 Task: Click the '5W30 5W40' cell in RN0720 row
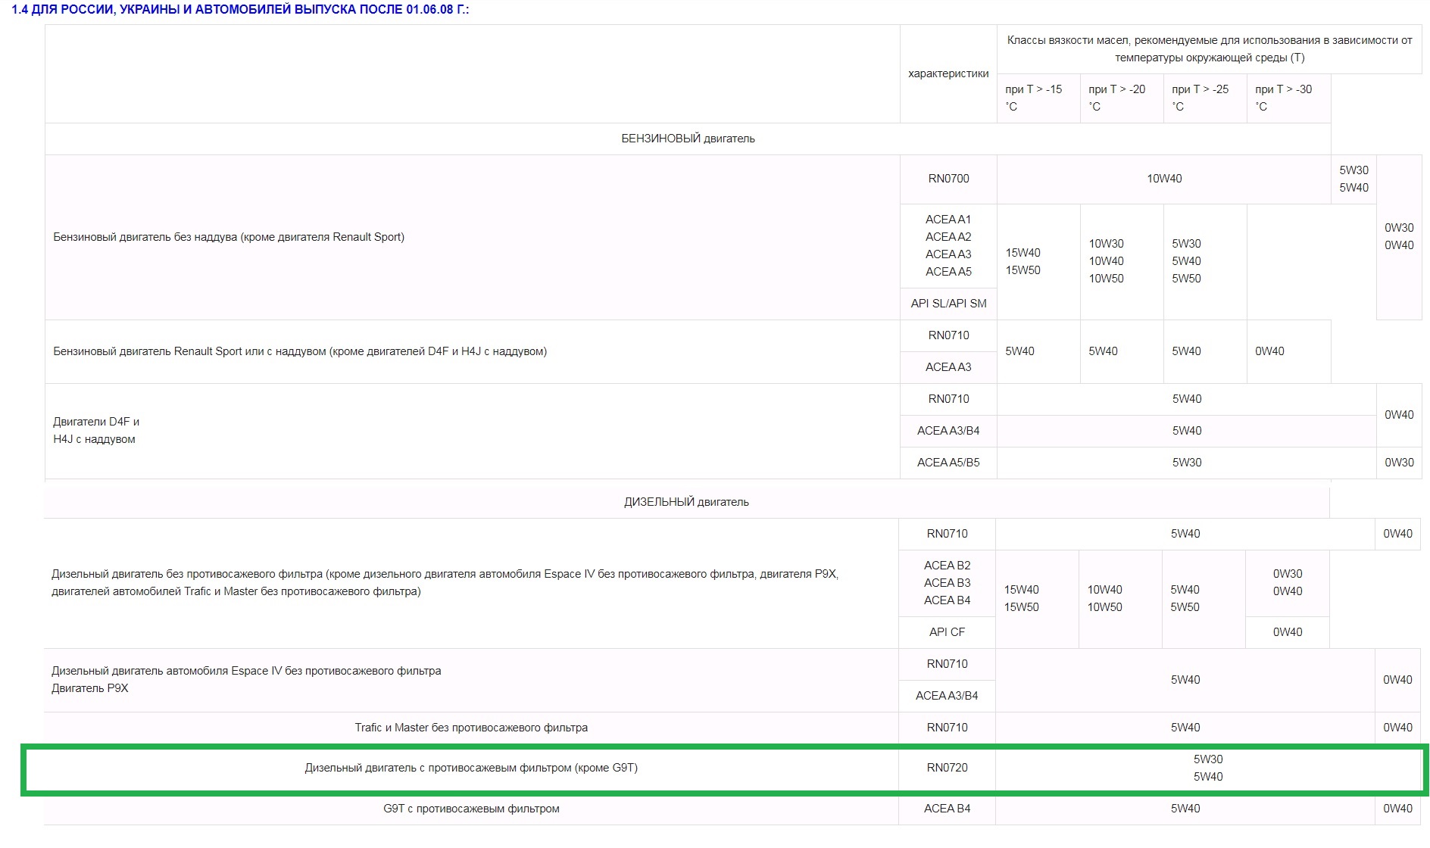tap(1208, 768)
